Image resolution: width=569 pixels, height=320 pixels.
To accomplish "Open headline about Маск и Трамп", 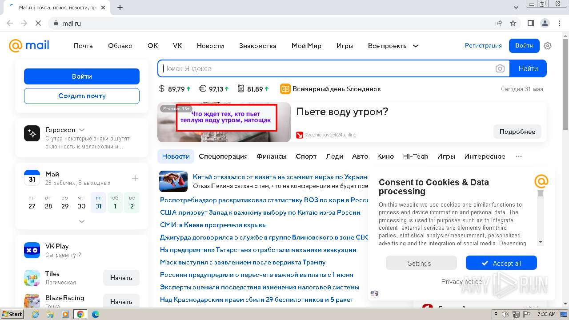I will point(243,262).
